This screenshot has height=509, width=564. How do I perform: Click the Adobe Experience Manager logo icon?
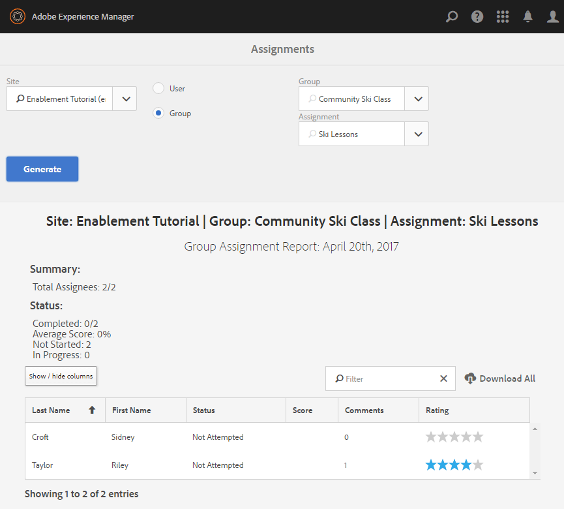(x=17, y=16)
